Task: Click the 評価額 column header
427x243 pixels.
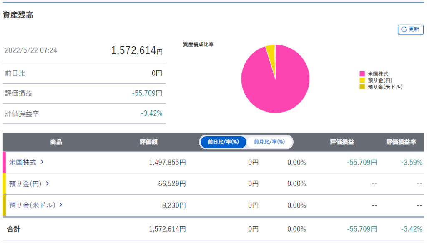Action: click(148, 142)
